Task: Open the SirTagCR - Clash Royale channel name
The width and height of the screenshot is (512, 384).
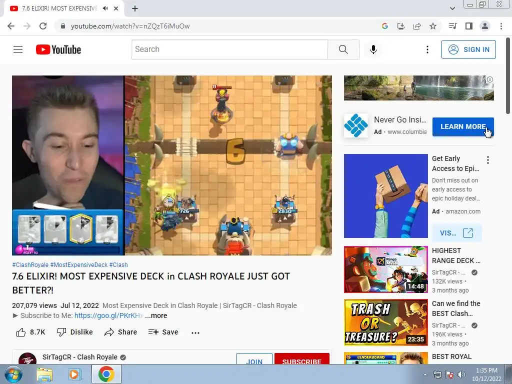Action: (79, 357)
